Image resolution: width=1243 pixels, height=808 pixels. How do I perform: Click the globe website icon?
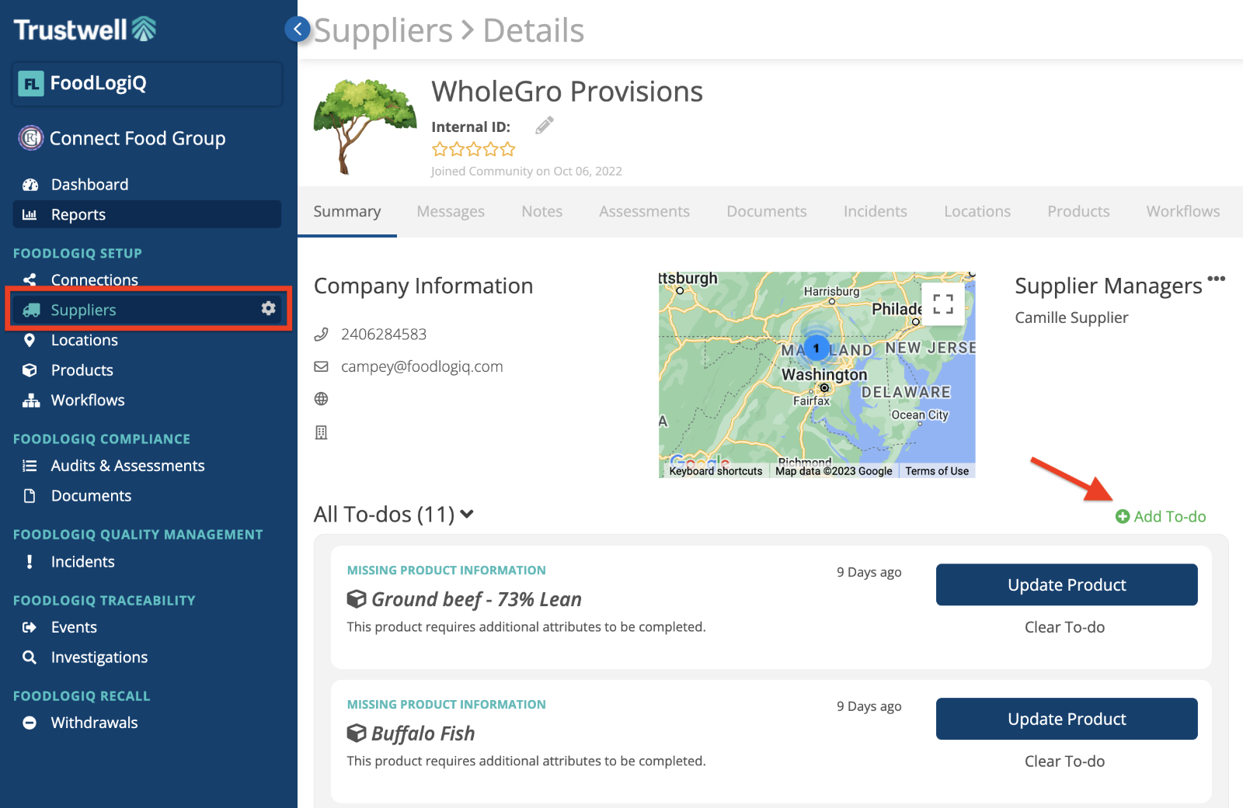321,399
